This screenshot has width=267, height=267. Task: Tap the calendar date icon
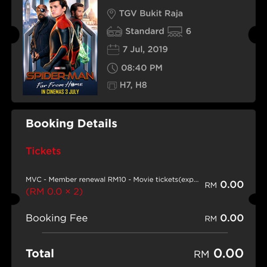pos(113,49)
